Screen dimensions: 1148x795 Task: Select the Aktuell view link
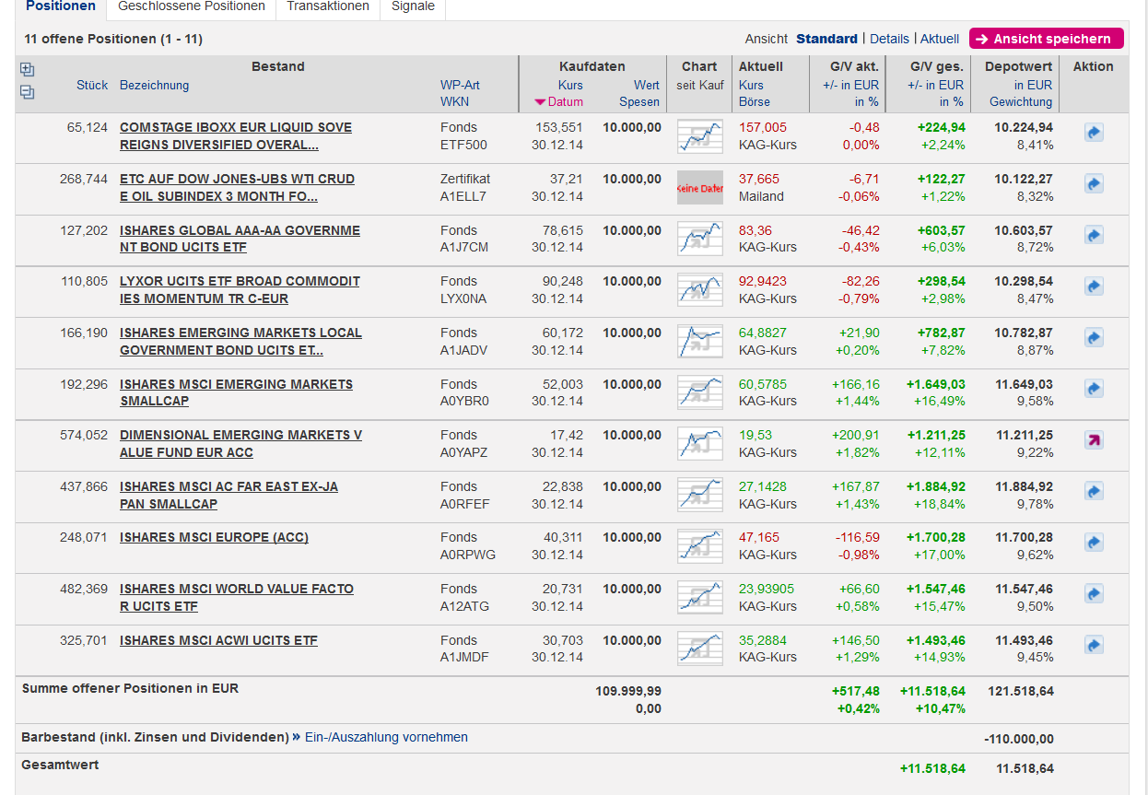pos(939,39)
